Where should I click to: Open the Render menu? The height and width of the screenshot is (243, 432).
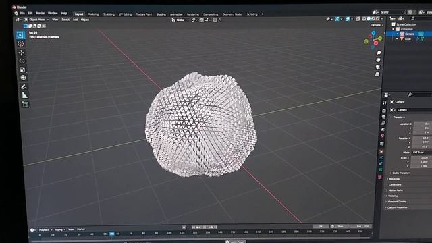(40, 13)
